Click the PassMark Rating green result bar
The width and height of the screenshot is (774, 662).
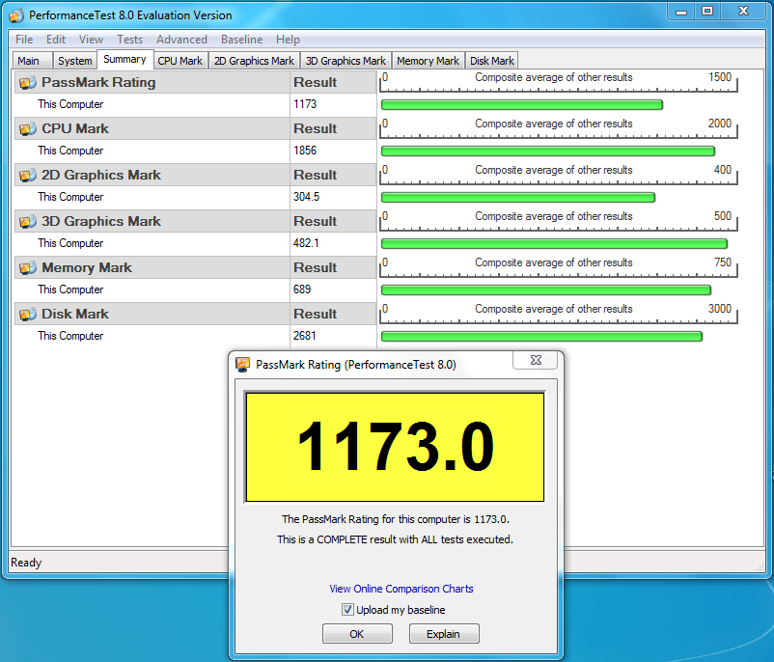pyautogui.click(x=522, y=104)
